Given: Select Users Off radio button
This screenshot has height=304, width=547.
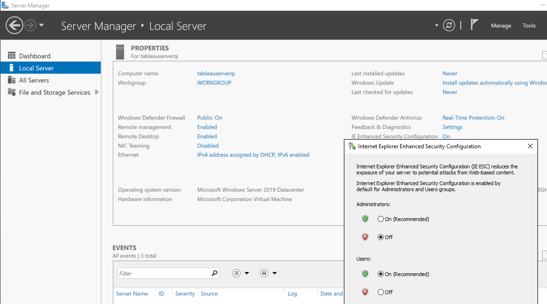Looking at the screenshot, I should tap(381, 292).
